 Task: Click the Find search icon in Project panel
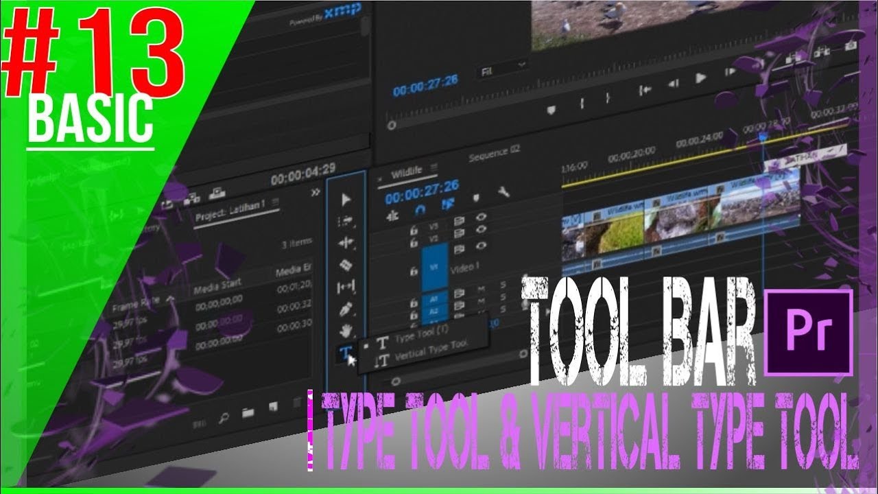[x=224, y=416]
